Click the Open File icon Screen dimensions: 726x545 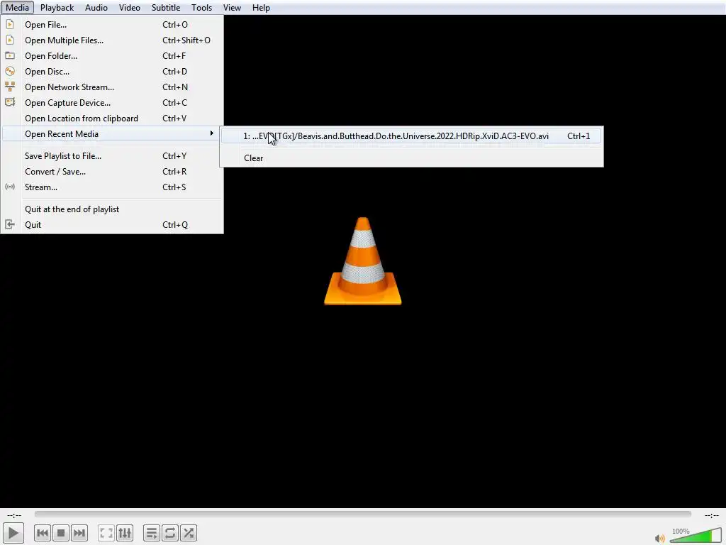coord(10,25)
